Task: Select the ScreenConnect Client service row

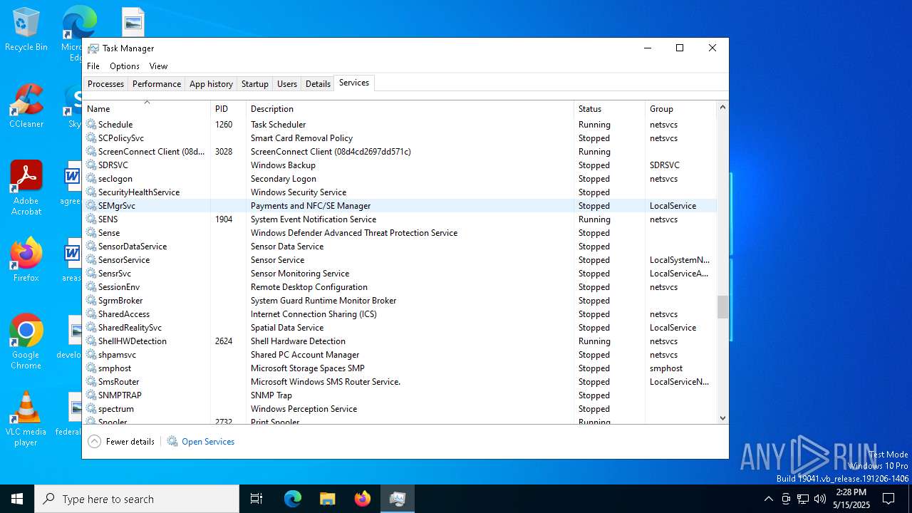Action: coord(400,151)
